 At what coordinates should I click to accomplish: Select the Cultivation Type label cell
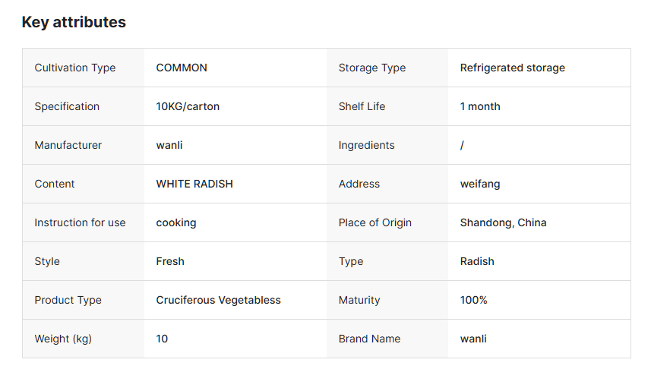tap(75, 68)
